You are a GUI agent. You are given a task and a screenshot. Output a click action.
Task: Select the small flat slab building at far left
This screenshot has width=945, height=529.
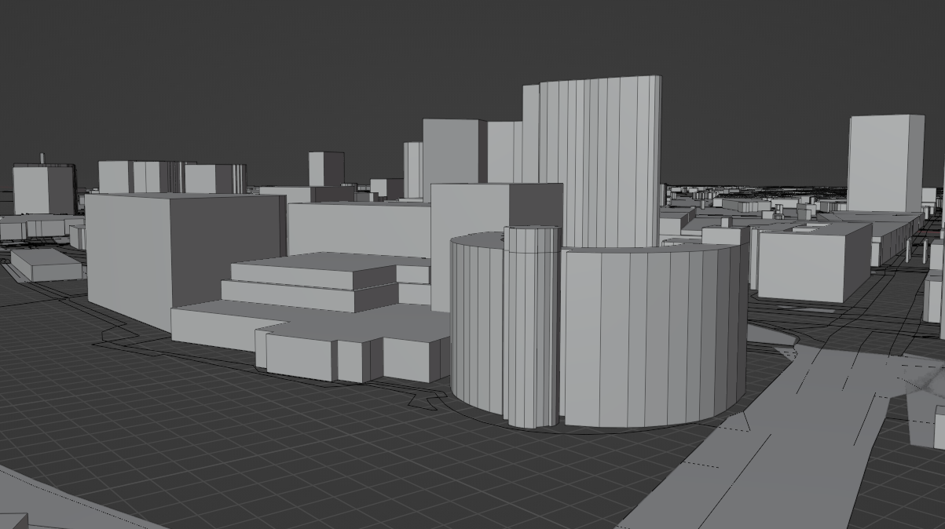(x=46, y=264)
